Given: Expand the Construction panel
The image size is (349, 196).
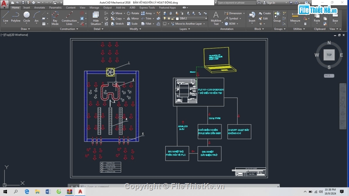Looking at the screenshot, I should pyautogui.click(x=69, y=29).
